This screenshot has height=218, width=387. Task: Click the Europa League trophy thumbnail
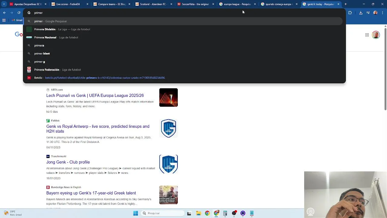click(168, 97)
